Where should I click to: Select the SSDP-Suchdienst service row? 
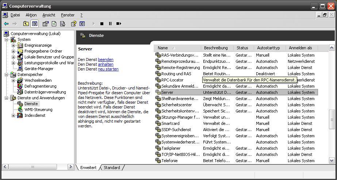236,130
